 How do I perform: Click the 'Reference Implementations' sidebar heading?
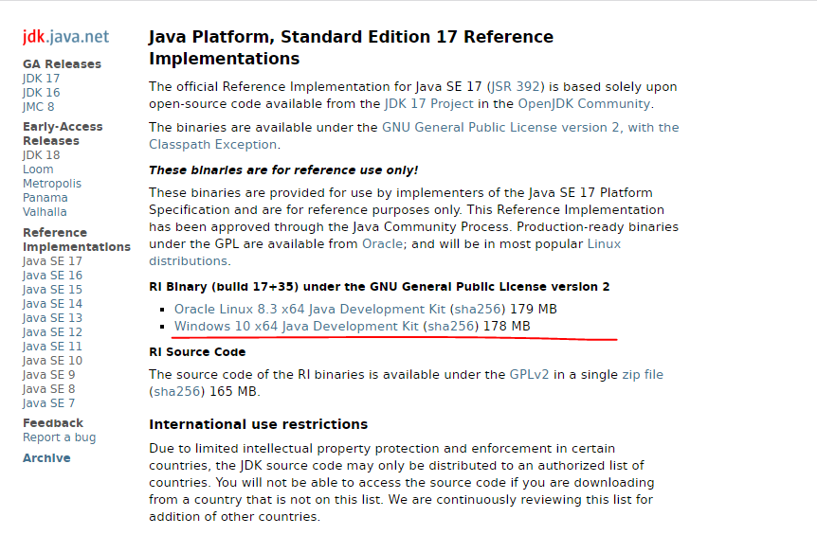point(77,240)
